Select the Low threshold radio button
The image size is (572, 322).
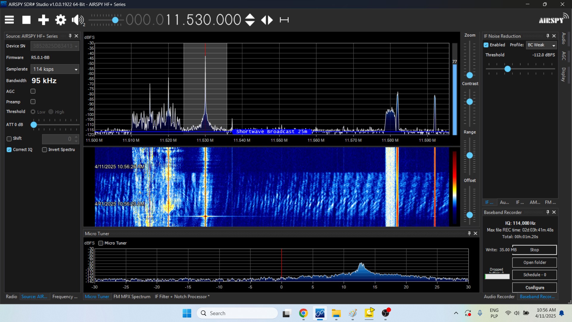(x=33, y=112)
